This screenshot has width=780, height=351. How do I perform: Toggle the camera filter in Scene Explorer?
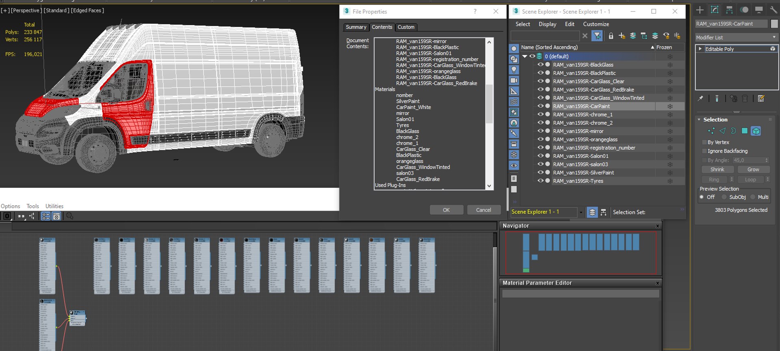[x=514, y=80]
